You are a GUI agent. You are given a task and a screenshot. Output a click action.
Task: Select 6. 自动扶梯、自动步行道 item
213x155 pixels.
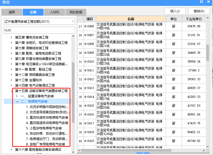click(x=47, y=134)
